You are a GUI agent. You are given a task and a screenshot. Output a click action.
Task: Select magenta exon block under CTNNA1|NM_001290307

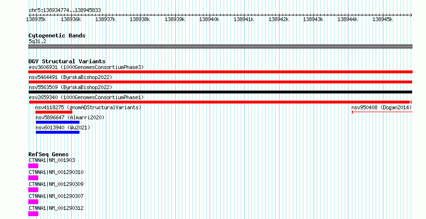tap(33, 202)
